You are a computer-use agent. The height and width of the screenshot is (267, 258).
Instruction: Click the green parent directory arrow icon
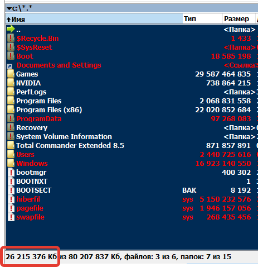tap(11, 29)
